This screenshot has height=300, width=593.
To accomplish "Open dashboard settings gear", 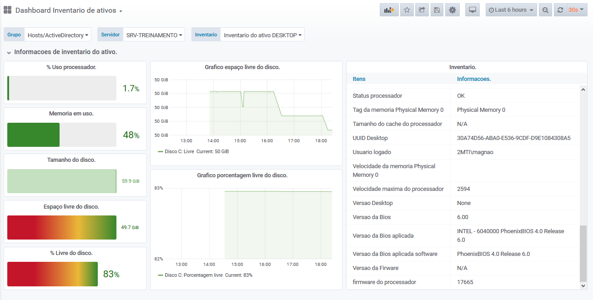I will tap(452, 10).
